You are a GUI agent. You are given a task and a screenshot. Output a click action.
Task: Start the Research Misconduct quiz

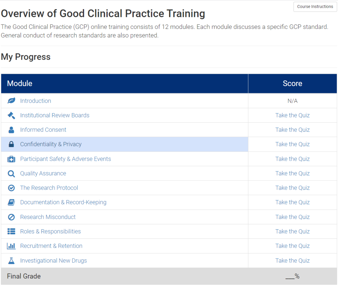(x=292, y=217)
